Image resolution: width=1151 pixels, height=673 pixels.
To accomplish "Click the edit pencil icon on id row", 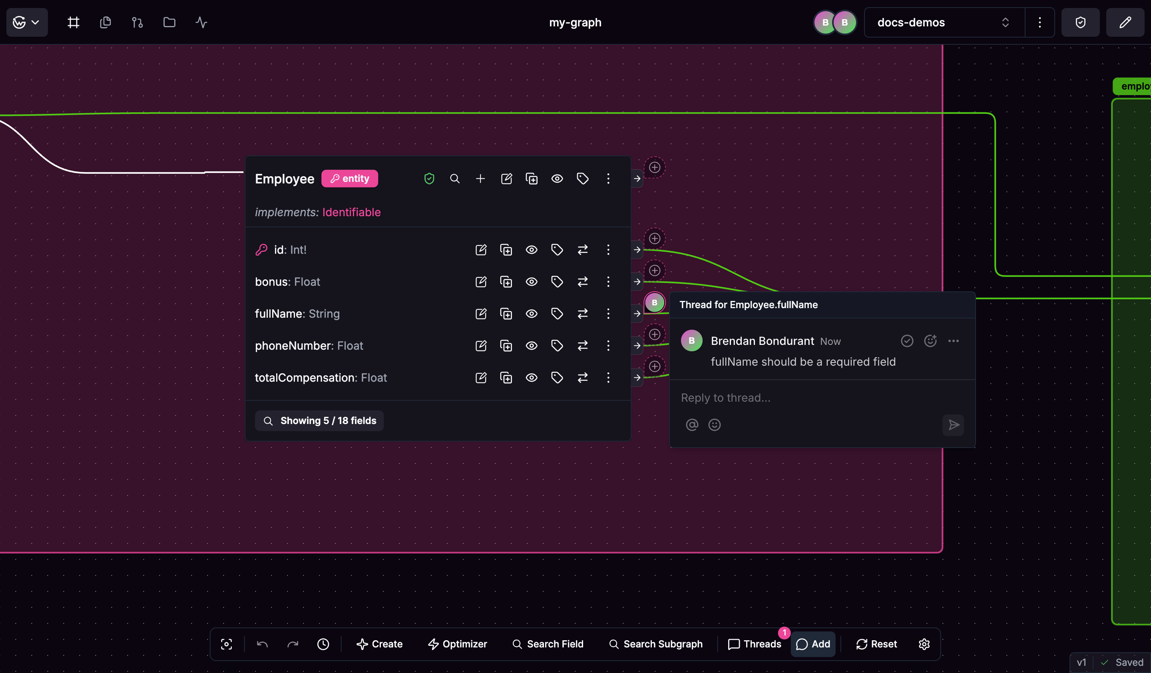I will click(x=480, y=250).
